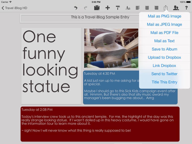Screen dimensions: 192x144
Task: Tap the battery indicator
Action: pyautogui.click(x=188, y=2)
